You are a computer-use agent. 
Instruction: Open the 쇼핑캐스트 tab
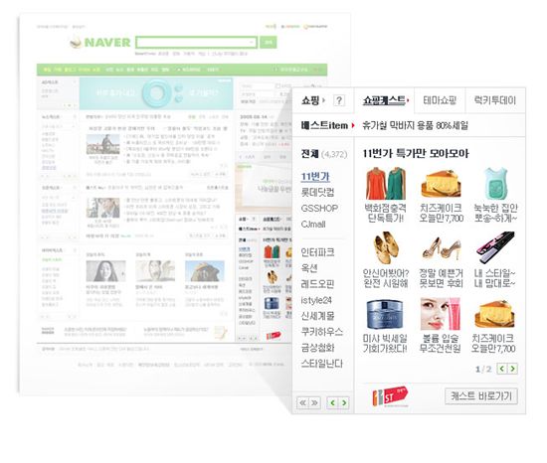tap(384, 100)
